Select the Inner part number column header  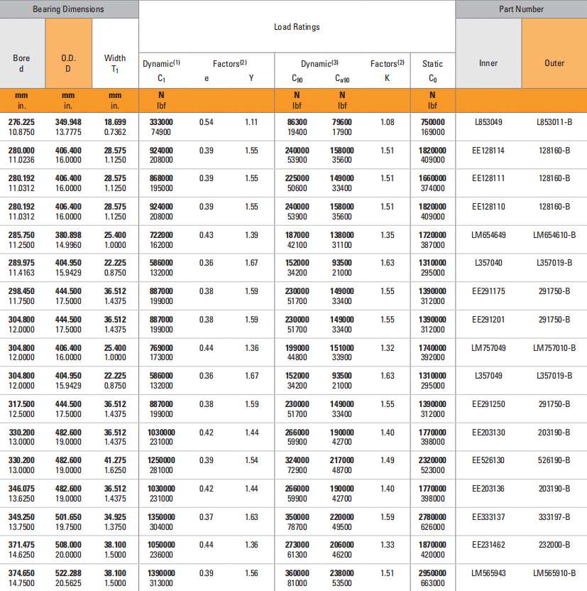pyautogui.click(x=488, y=63)
